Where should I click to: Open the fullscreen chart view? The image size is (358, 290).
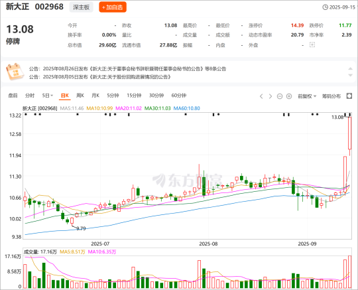pyautogui.click(x=349, y=96)
